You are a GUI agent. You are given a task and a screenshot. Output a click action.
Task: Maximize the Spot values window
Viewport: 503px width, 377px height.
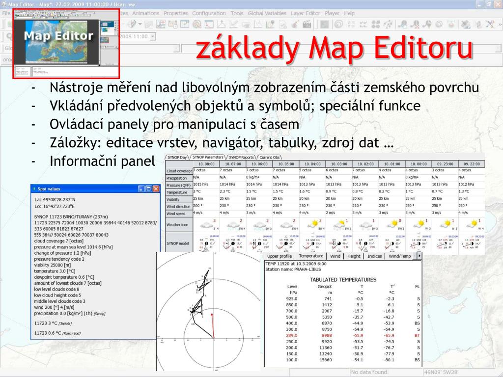tap(148, 189)
